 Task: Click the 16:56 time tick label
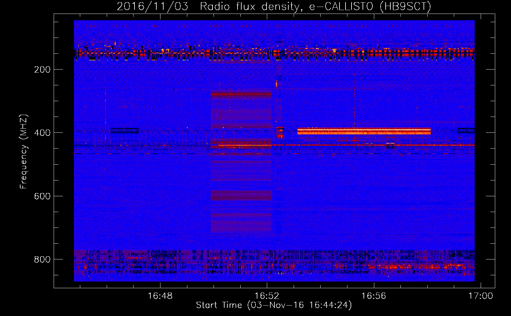click(374, 296)
